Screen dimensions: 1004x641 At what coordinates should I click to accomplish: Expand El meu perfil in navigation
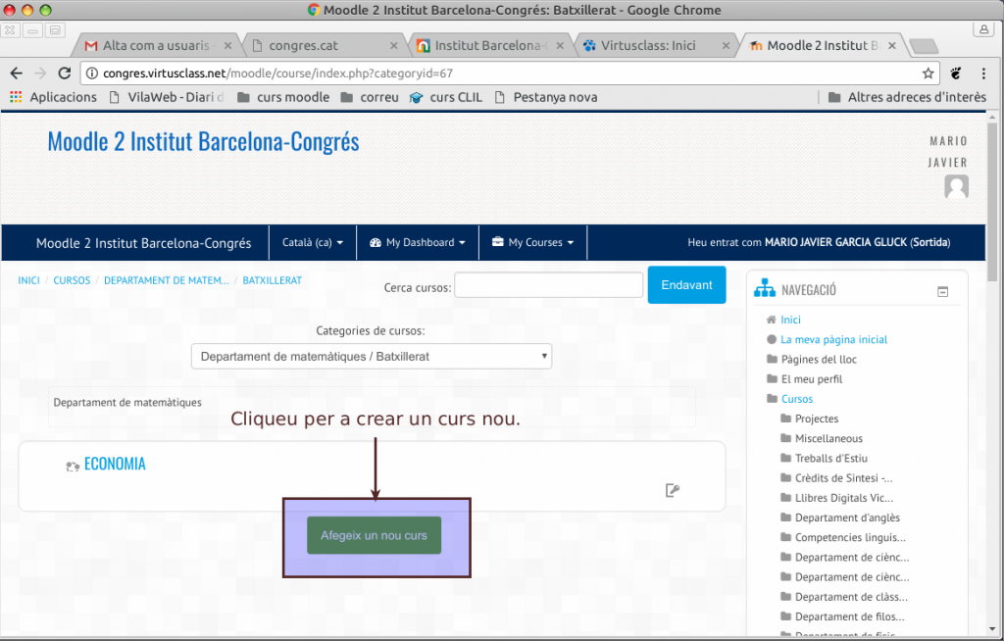click(x=811, y=379)
